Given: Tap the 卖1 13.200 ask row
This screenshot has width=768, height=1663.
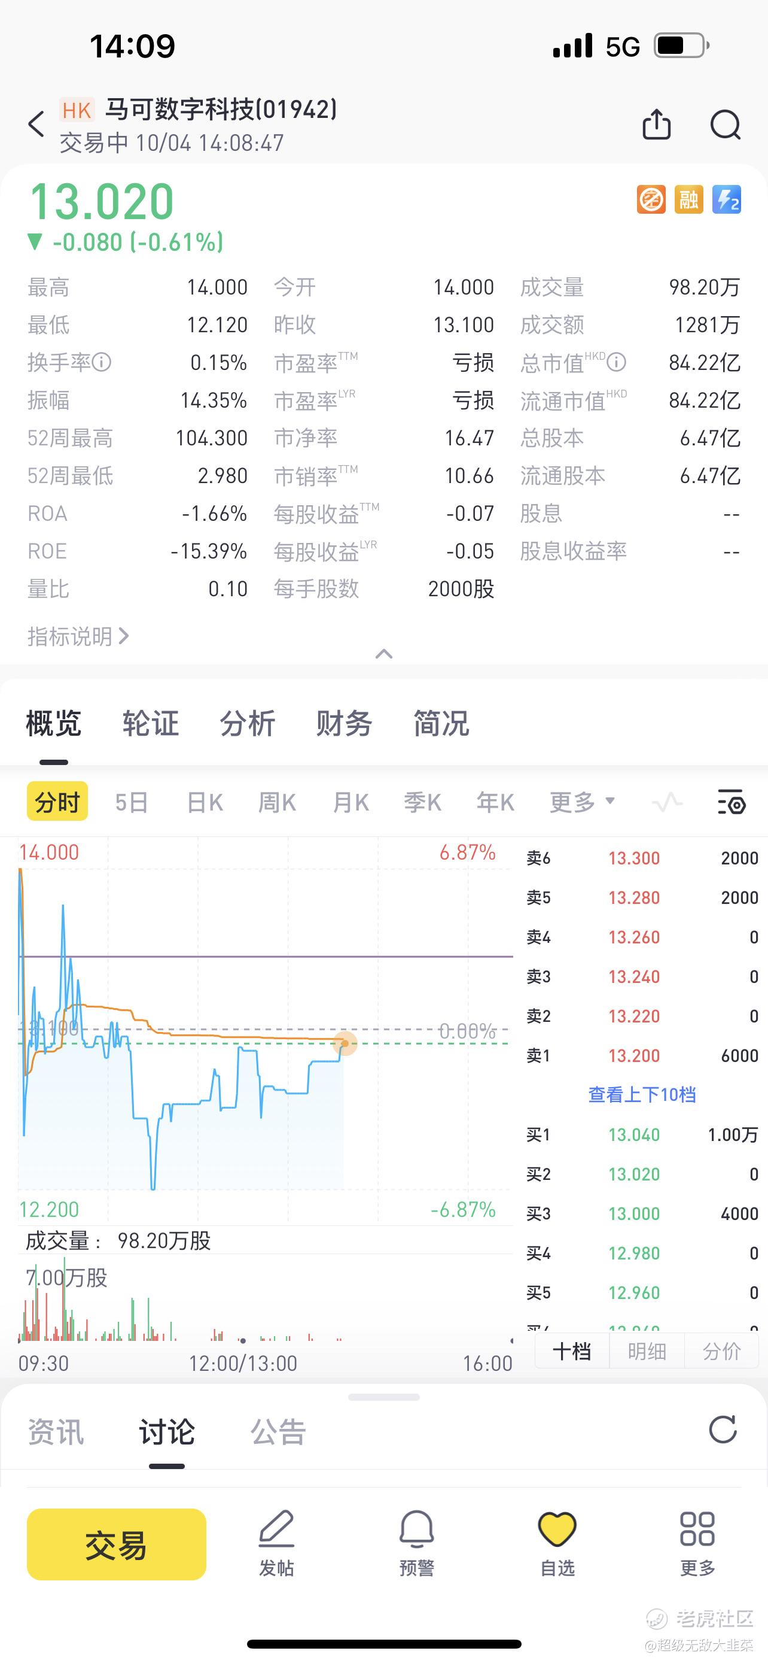Looking at the screenshot, I should [642, 1055].
